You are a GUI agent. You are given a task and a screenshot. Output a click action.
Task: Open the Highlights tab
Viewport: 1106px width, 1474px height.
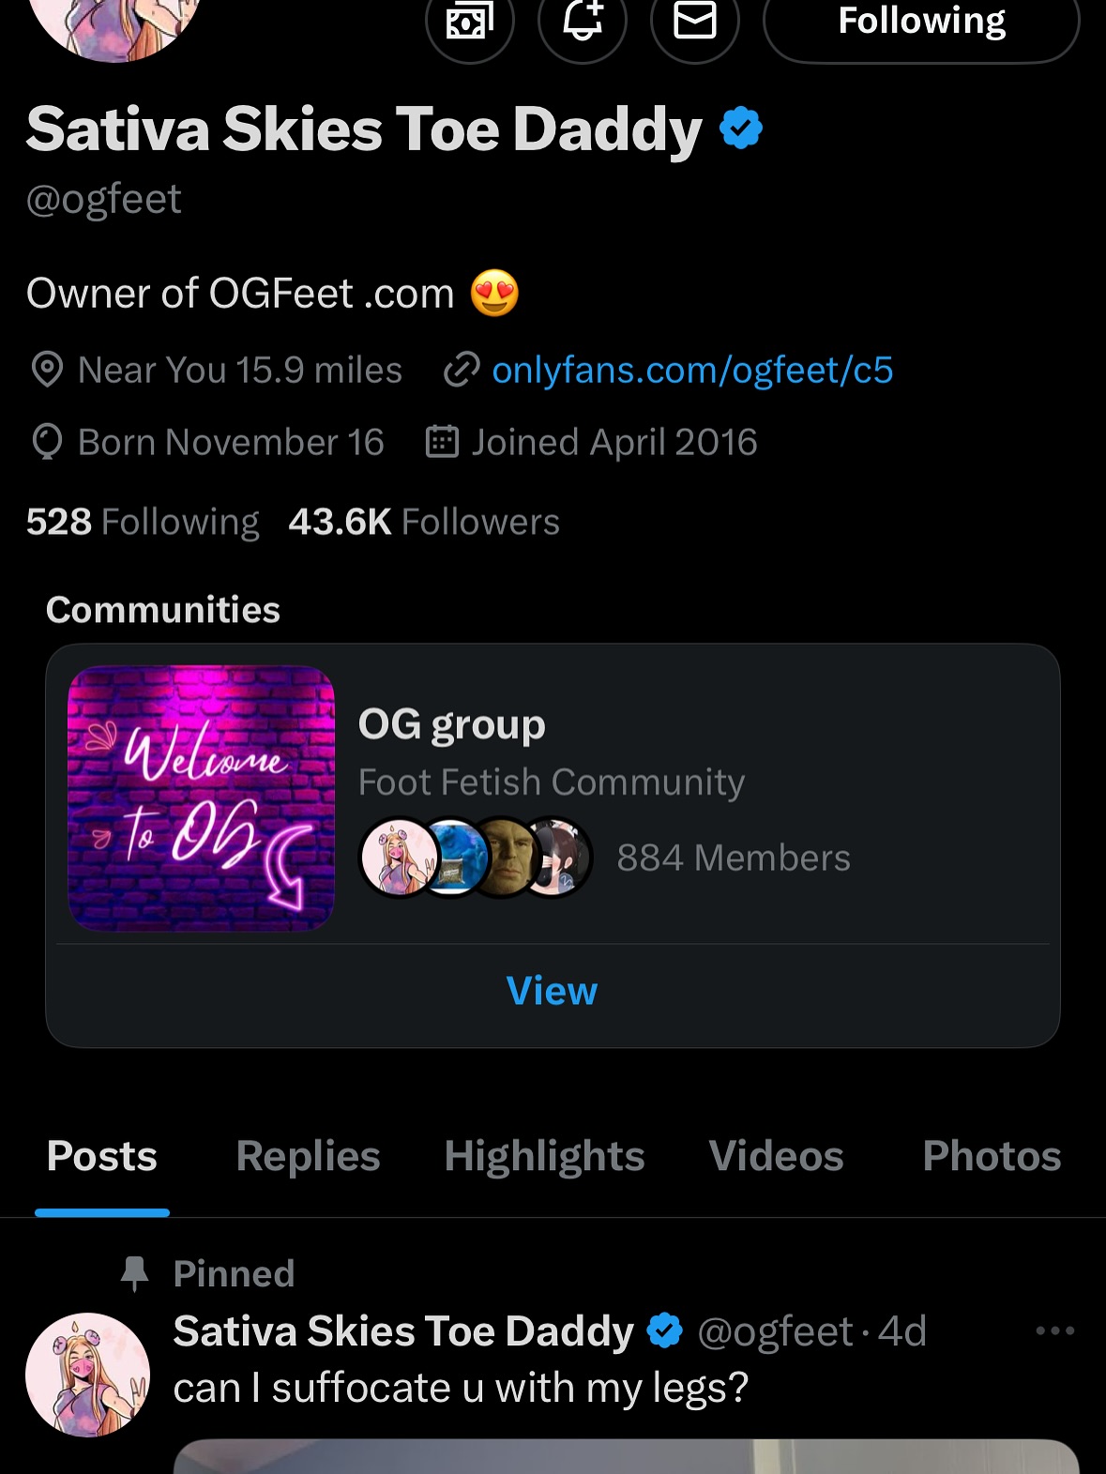point(544,1156)
